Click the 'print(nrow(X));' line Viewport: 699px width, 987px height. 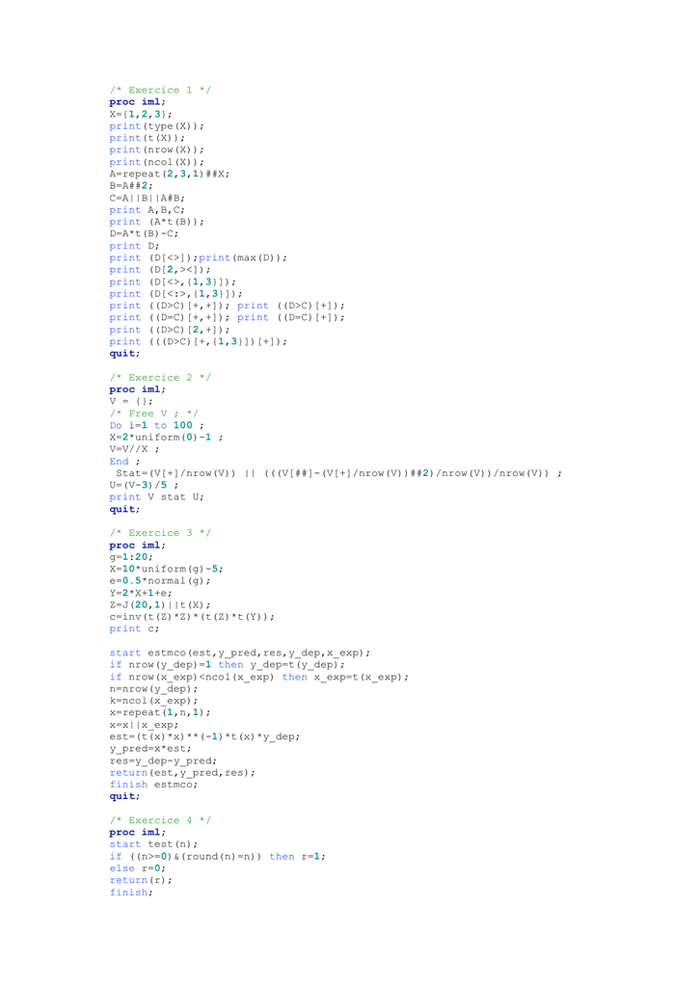tap(157, 149)
